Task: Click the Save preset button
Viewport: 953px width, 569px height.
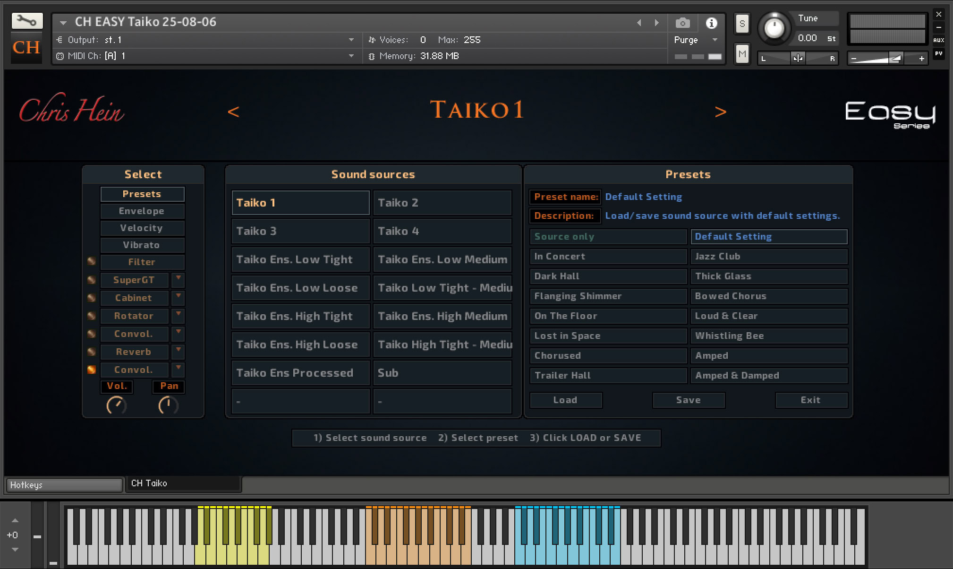Action: pyautogui.click(x=689, y=400)
